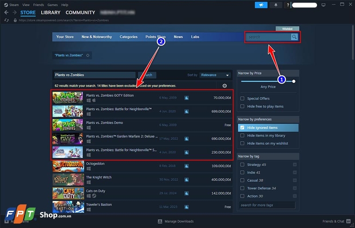The height and width of the screenshot is (228, 355).
Task: Click the Plants vs Zombies search term field
Action: (95, 75)
